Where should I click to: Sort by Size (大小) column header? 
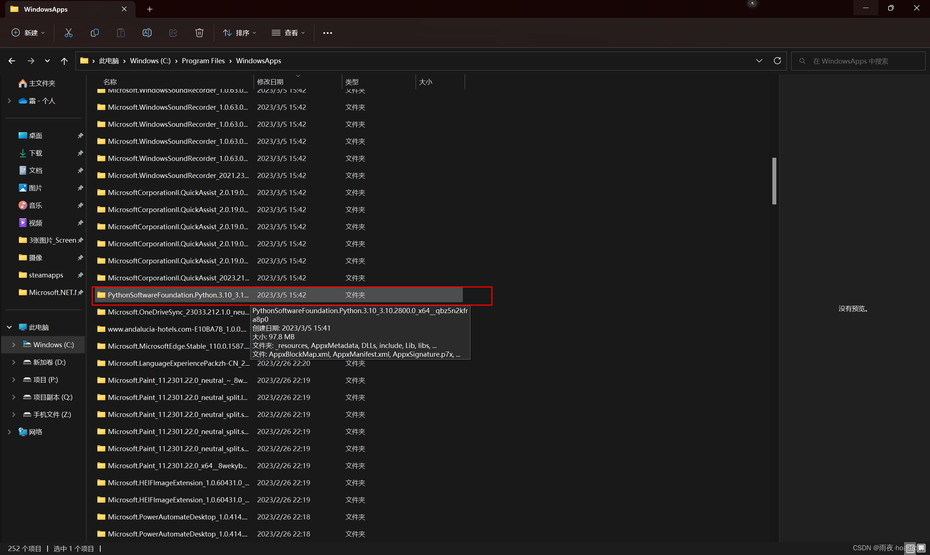[440, 81]
